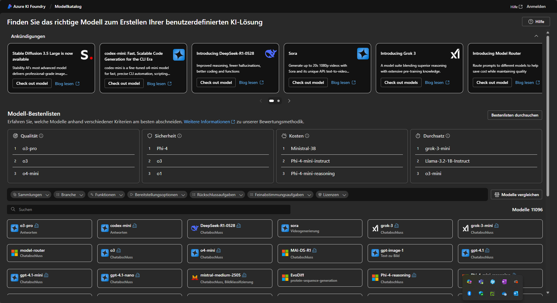557x303 pixels.
Task: Click scroll down arrow at scrollbar bottom
Action: [x=548, y=293]
